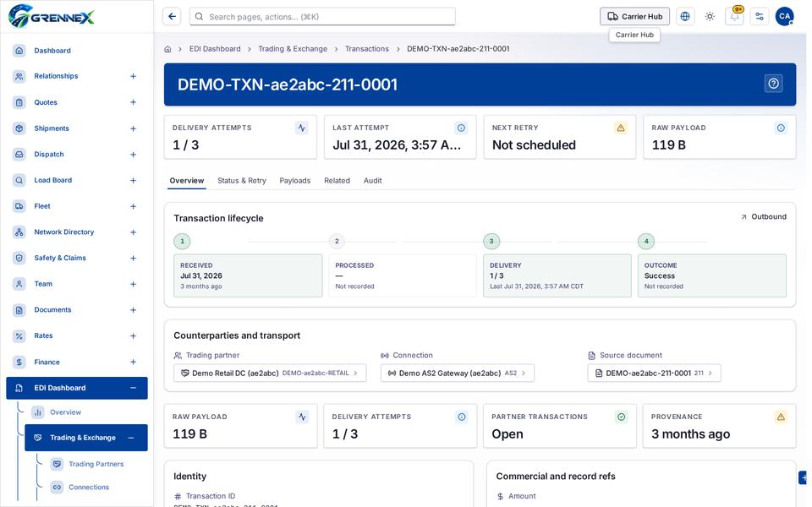Open source document DEMO-ae2abc-211-0001
Screen dimensions: 812x507
pyautogui.click(x=654, y=373)
